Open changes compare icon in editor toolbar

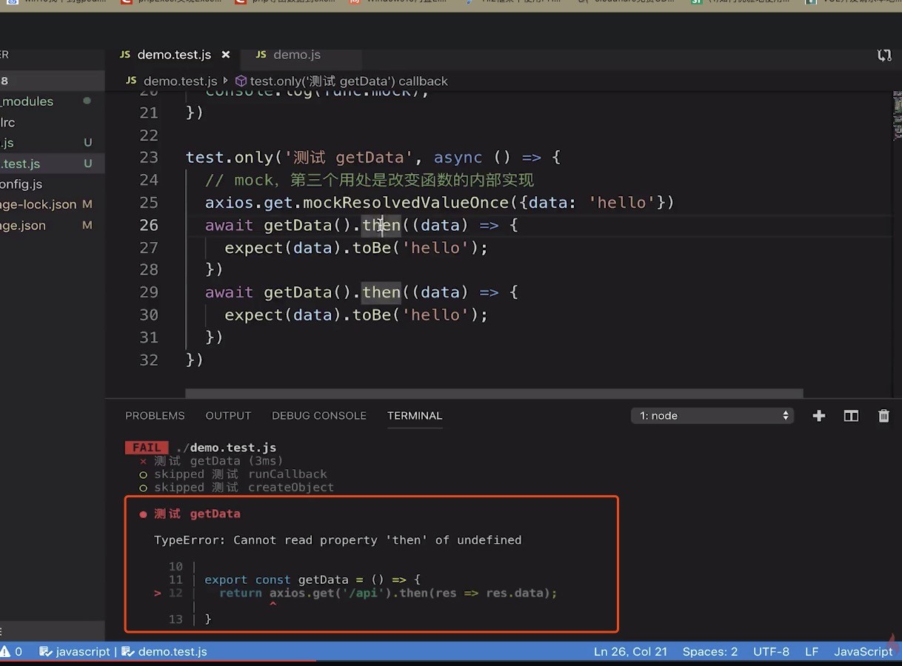884,55
